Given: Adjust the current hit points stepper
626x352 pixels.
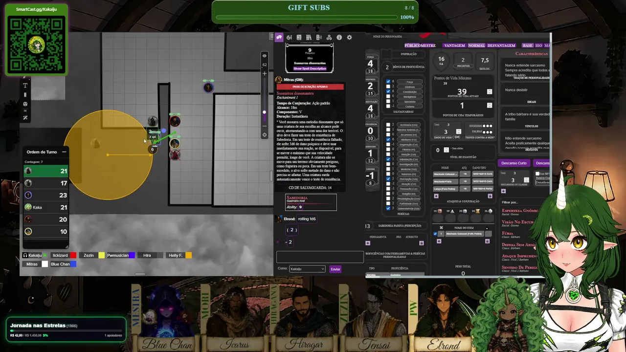Looking at the screenshot, I should [x=490, y=91].
